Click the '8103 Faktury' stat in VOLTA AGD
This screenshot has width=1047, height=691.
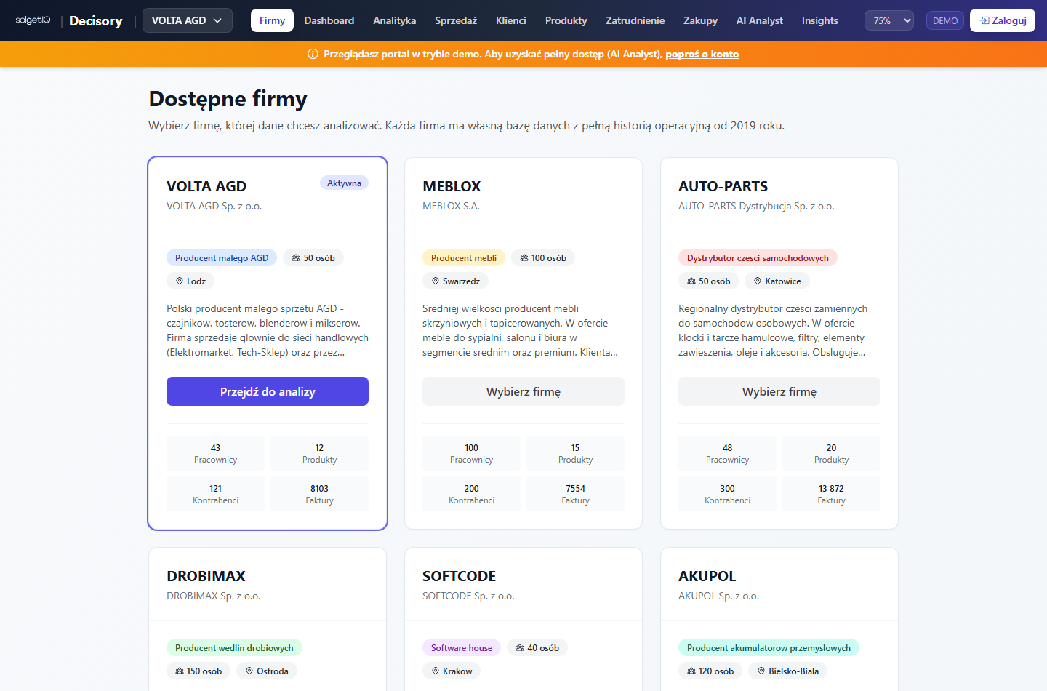(x=319, y=494)
